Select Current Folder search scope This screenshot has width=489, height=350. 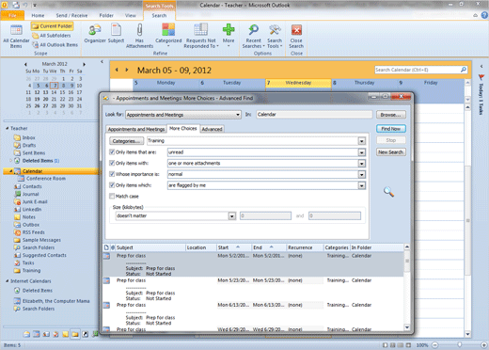coord(53,26)
